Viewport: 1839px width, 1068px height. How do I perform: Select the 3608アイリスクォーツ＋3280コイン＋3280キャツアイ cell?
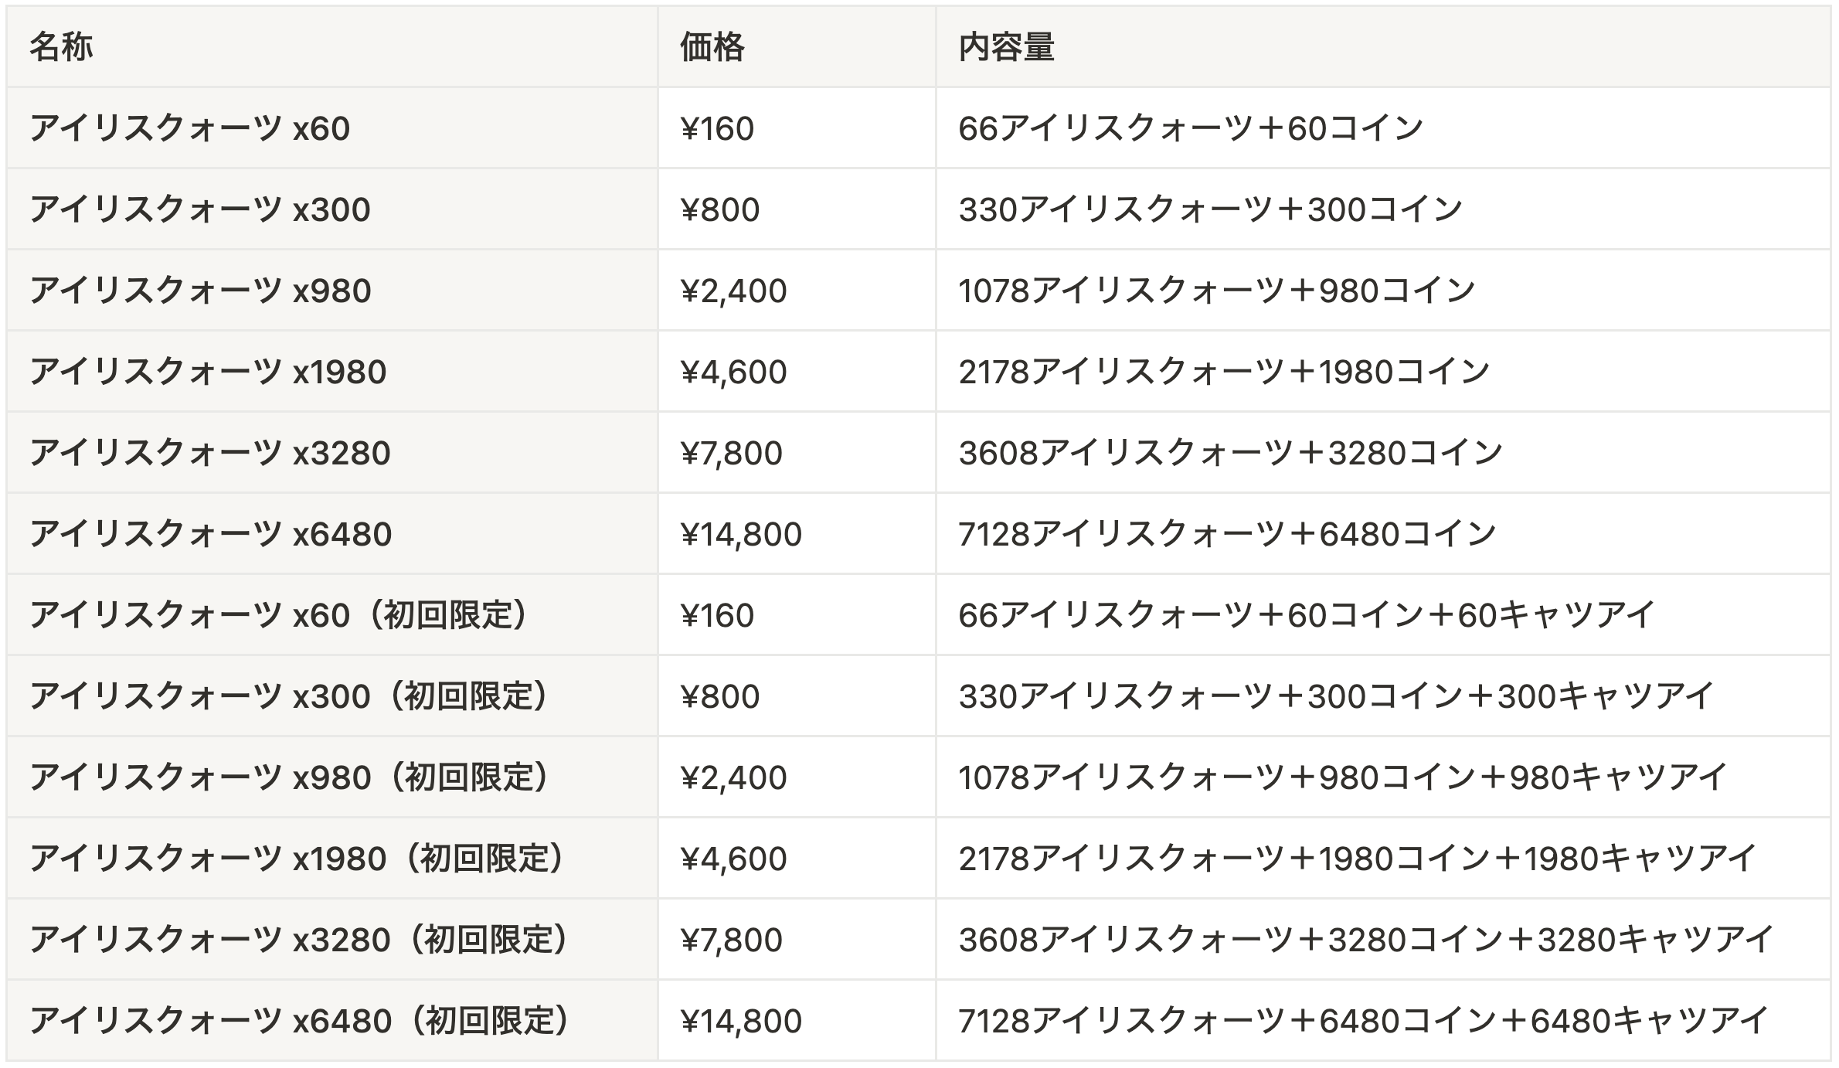[1365, 940]
